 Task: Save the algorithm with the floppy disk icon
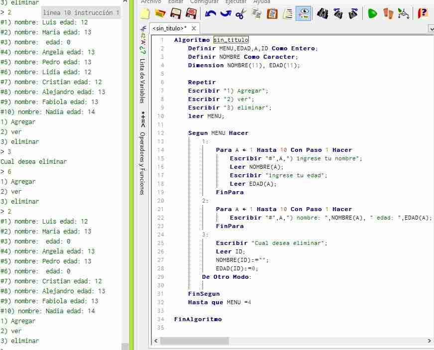click(x=176, y=13)
